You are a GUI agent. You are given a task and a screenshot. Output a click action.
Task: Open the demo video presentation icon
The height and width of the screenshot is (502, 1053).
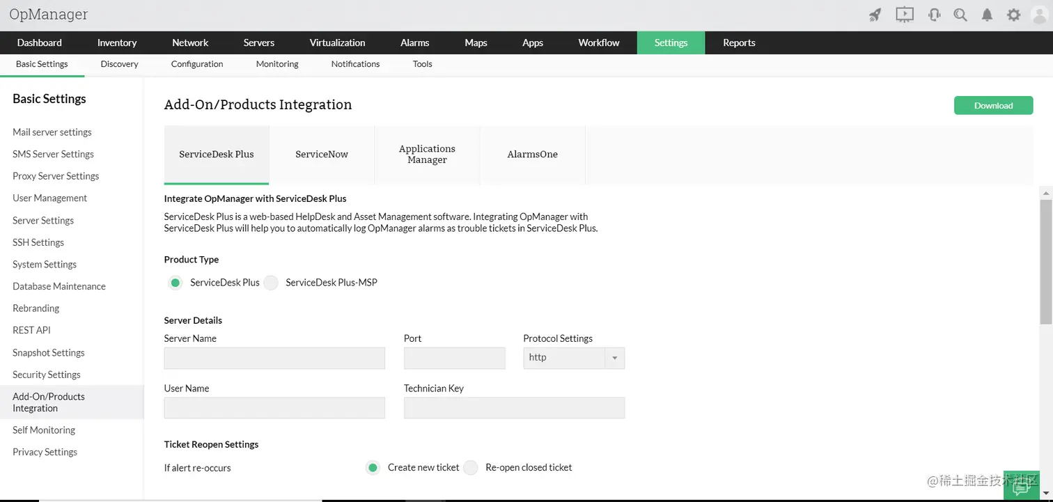click(904, 14)
